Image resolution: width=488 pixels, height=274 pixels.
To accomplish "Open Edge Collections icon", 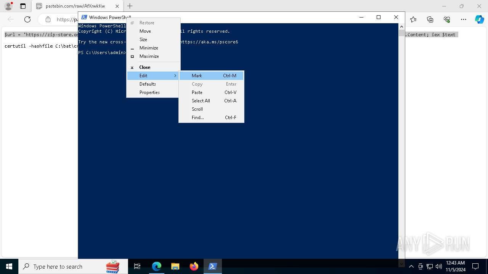I will pos(430,19).
